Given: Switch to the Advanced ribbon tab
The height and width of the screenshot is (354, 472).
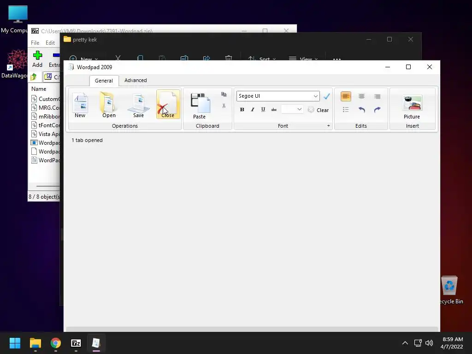Looking at the screenshot, I should pyautogui.click(x=136, y=80).
